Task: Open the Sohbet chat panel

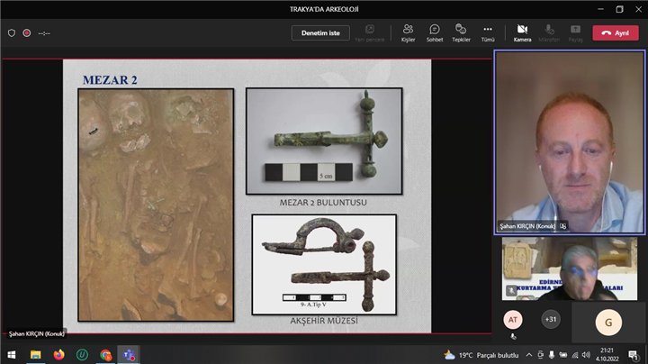Action: click(434, 32)
